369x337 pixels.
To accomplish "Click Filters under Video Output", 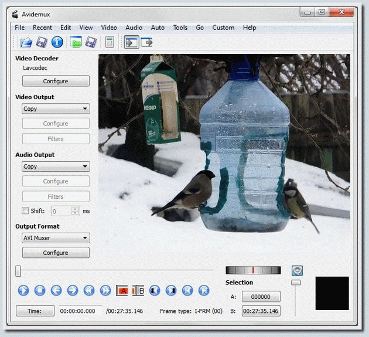I will pyautogui.click(x=56, y=139).
